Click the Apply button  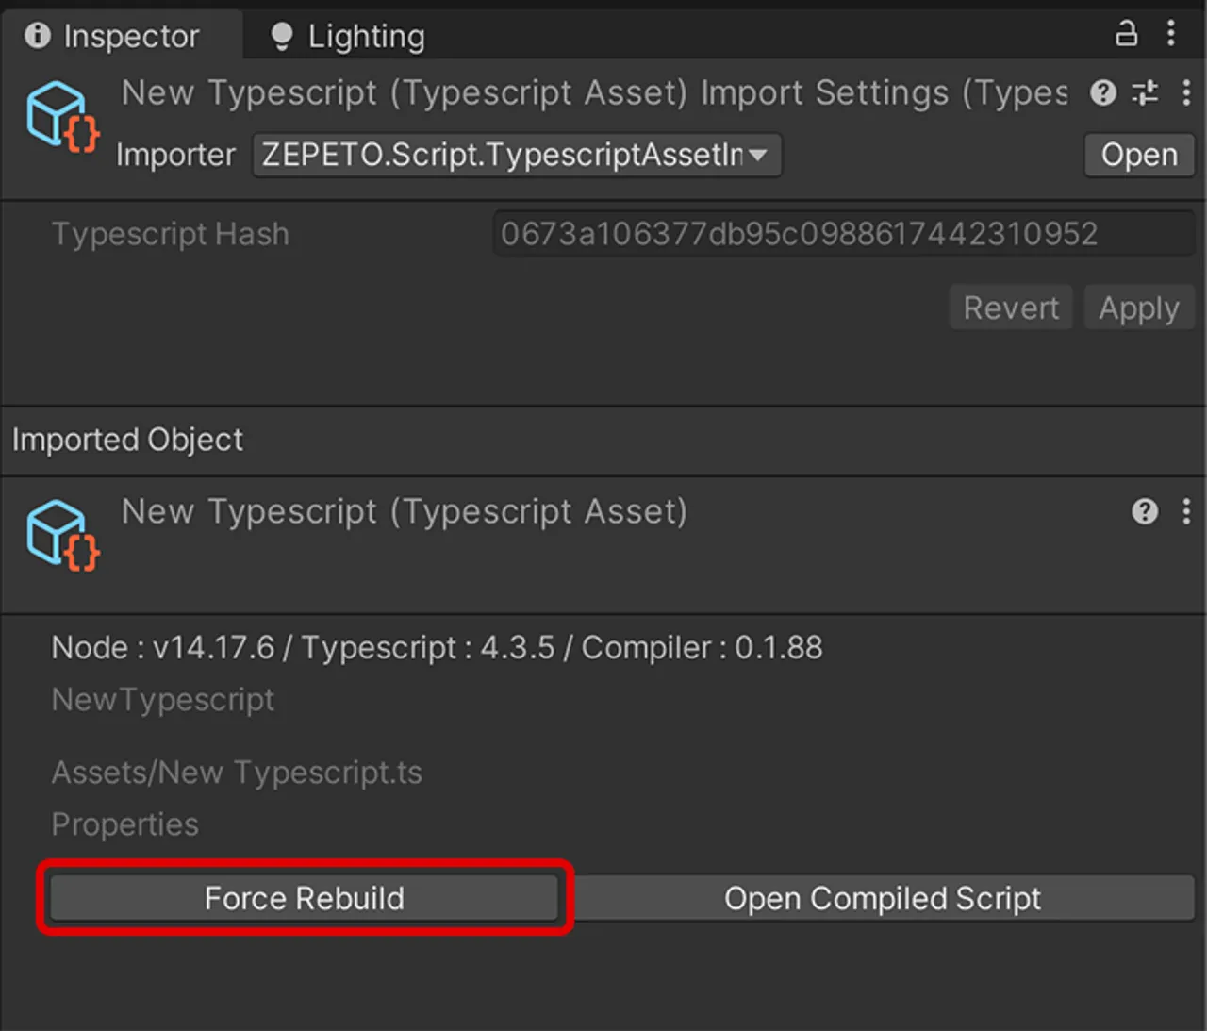pos(1138,307)
